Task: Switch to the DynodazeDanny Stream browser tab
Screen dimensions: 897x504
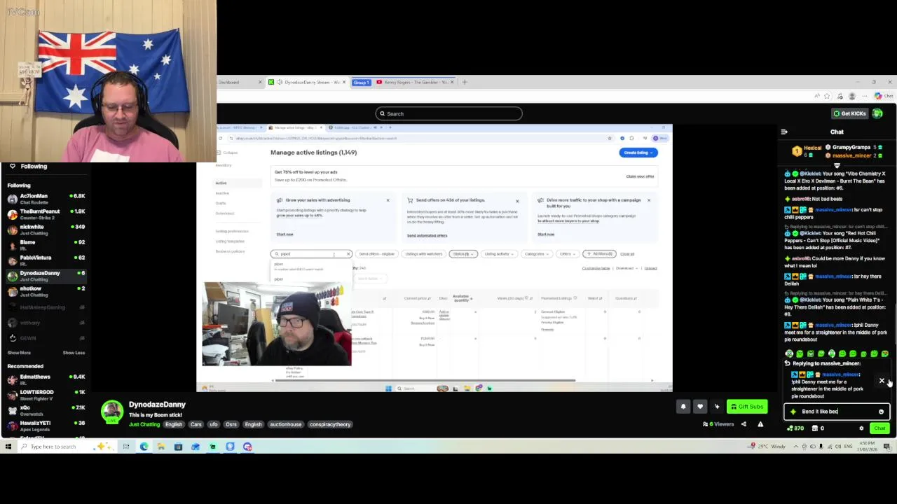Action: coord(308,83)
